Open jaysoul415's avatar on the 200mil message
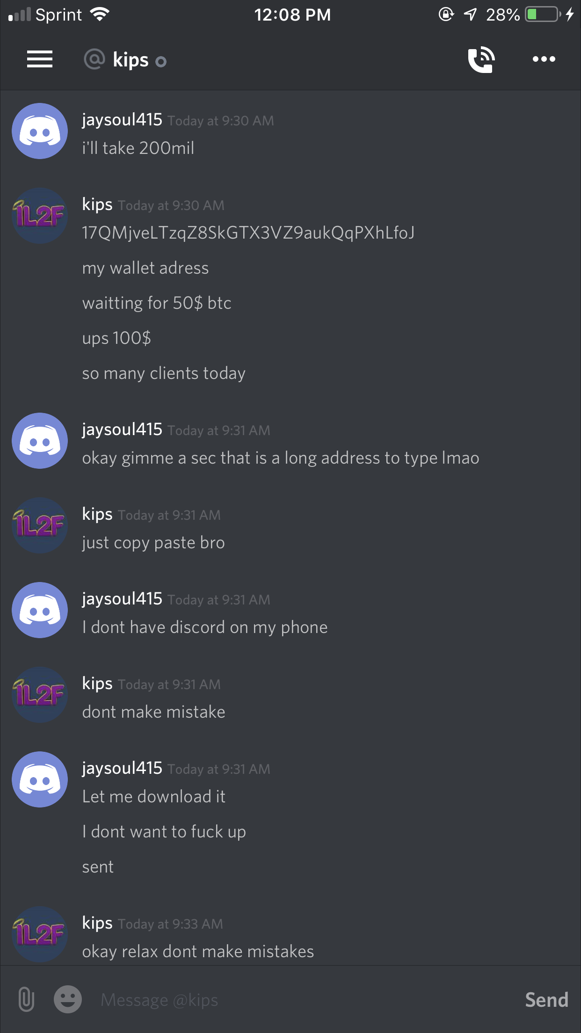Screen dimensions: 581x1033 click(x=40, y=131)
